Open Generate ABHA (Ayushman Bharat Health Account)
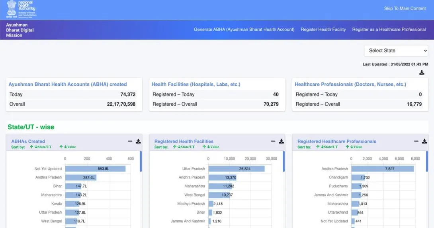Image resolution: width=434 pixels, height=228 pixels. click(x=244, y=29)
